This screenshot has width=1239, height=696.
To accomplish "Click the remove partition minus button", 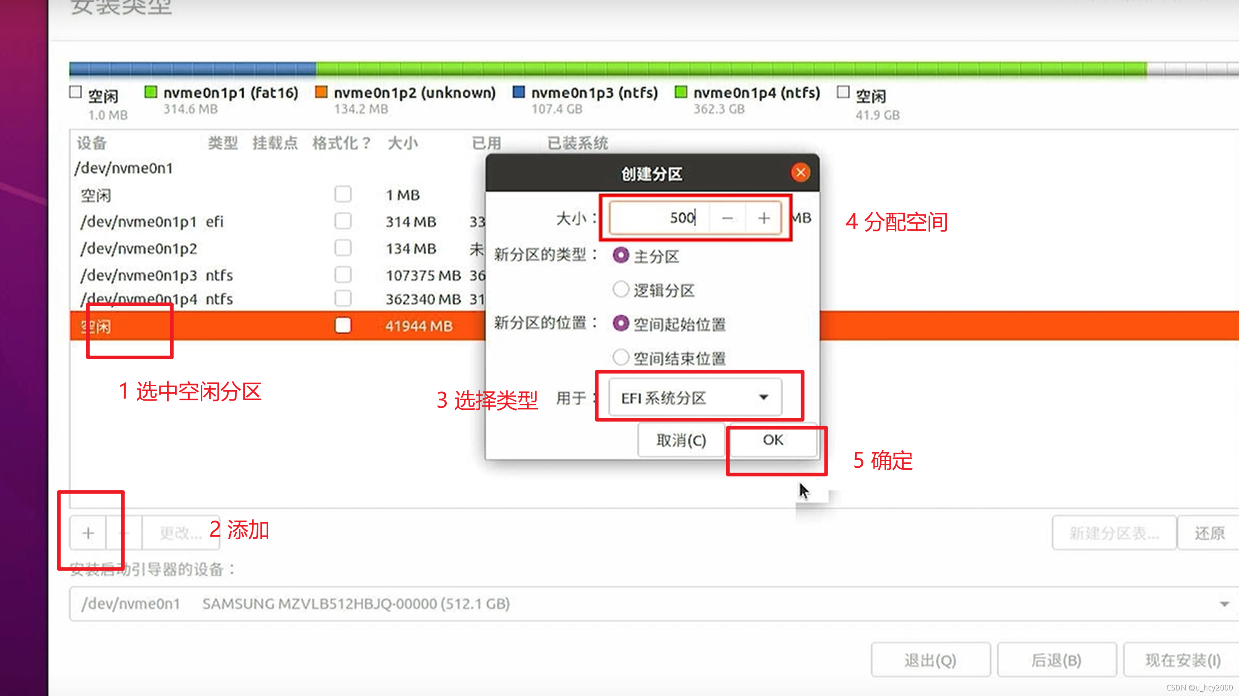I will click(x=124, y=533).
